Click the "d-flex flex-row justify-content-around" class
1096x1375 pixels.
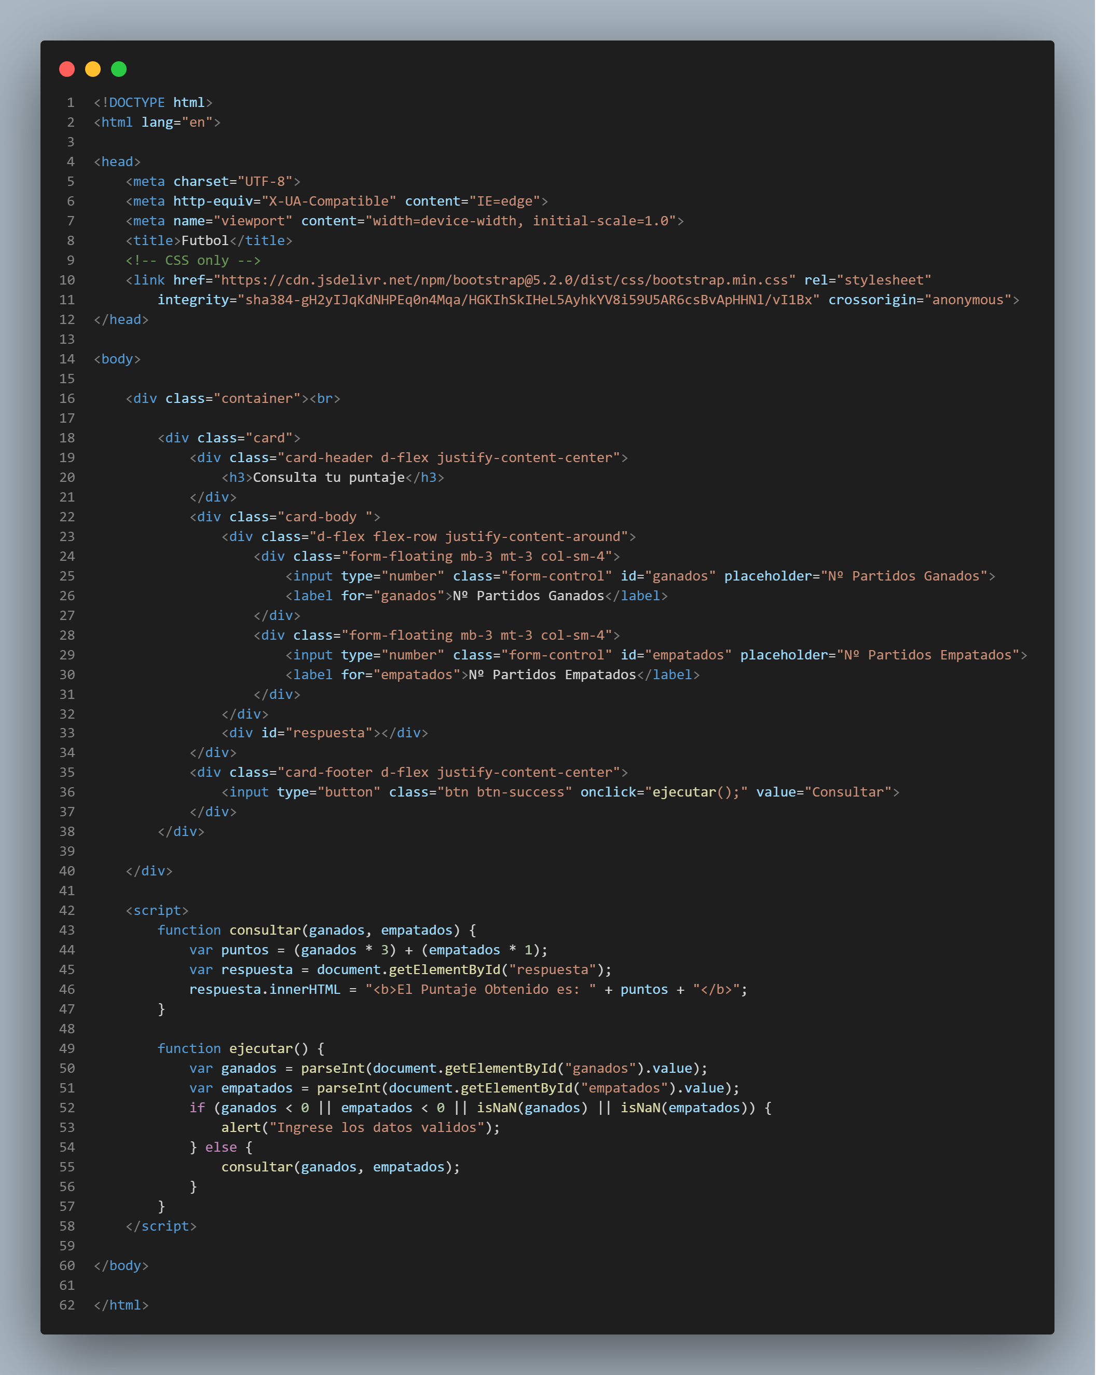pyautogui.click(x=469, y=537)
